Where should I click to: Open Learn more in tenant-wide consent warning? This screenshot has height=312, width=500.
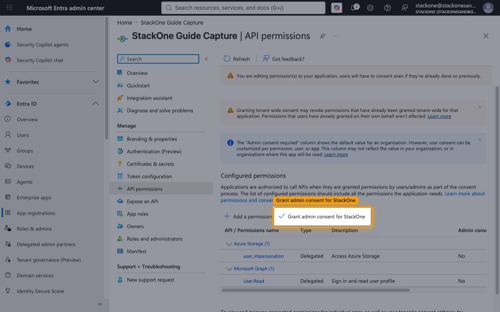(x=439, y=116)
